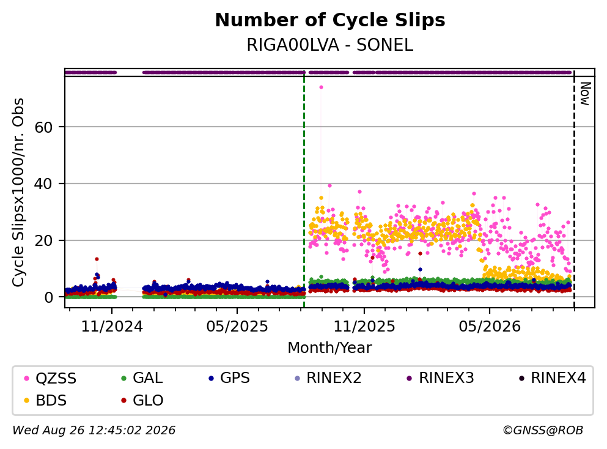This screenshot has width=607, height=449.
Task: Click the 40 y-axis tick label
Action: (x=43, y=184)
